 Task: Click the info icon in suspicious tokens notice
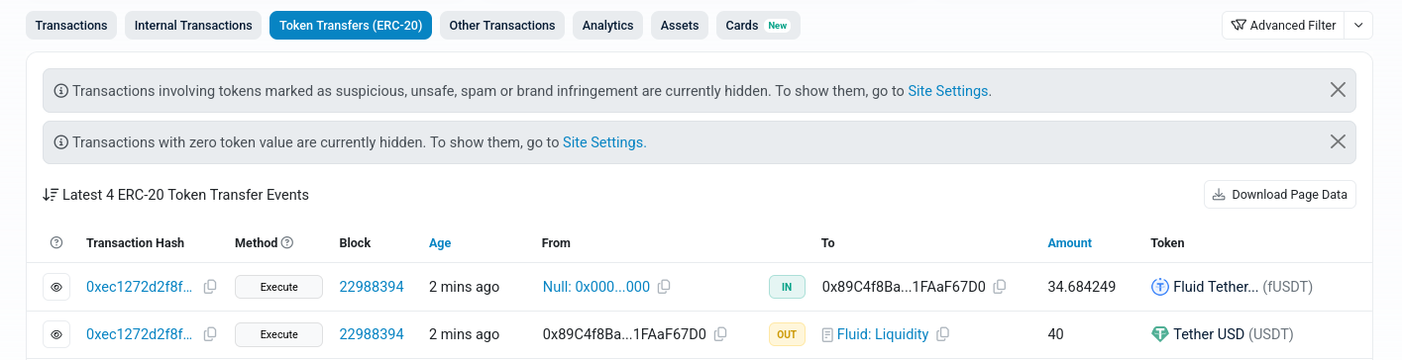pos(61,91)
